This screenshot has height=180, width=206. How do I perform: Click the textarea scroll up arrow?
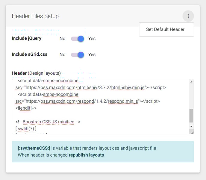191,82
